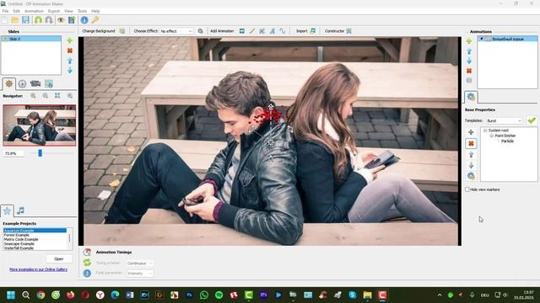Open the Animation menu

[34, 11]
